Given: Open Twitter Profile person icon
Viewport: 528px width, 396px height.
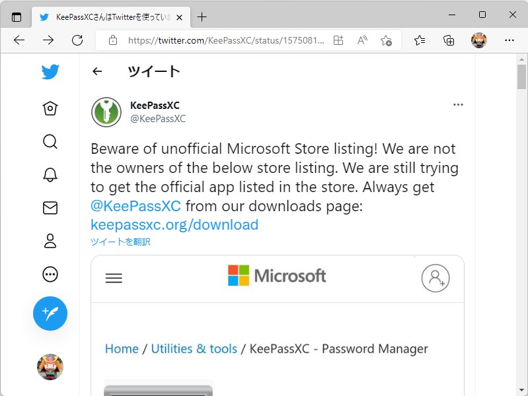Looking at the screenshot, I should tap(50, 241).
